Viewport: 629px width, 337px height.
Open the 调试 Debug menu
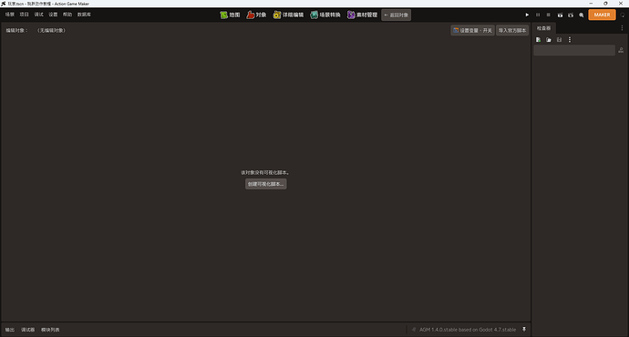[38, 15]
